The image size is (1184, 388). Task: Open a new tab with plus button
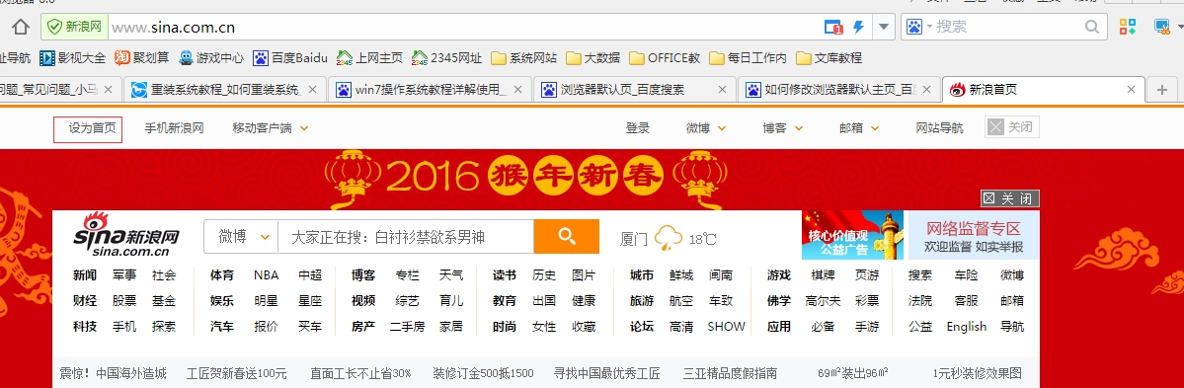pyautogui.click(x=1162, y=89)
